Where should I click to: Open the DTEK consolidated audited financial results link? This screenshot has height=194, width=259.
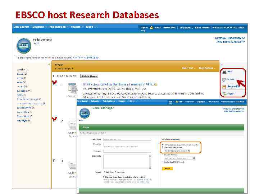pos(117,84)
